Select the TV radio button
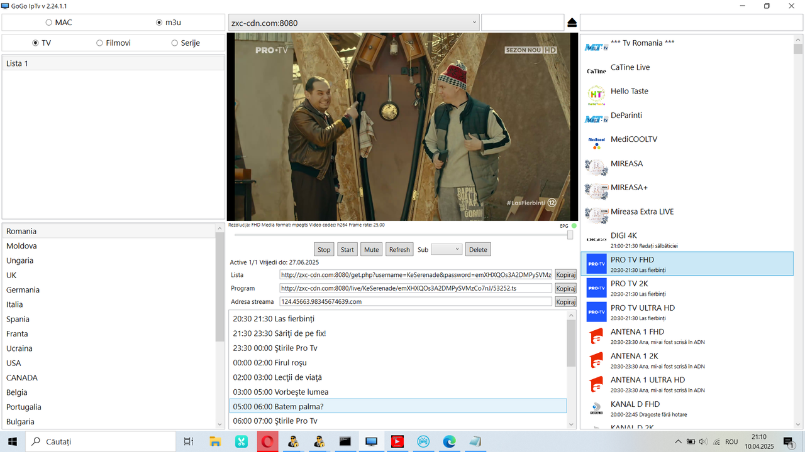This screenshot has width=805, height=452. point(35,43)
